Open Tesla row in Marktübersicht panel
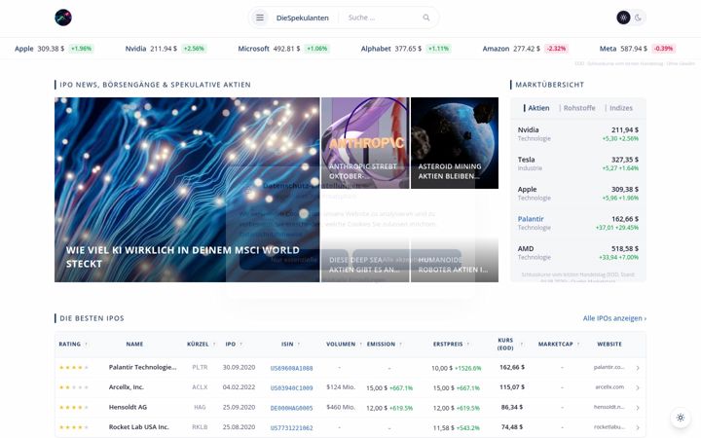Image resolution: width=701 pixels, height=438 pixels. coord(578,164)
